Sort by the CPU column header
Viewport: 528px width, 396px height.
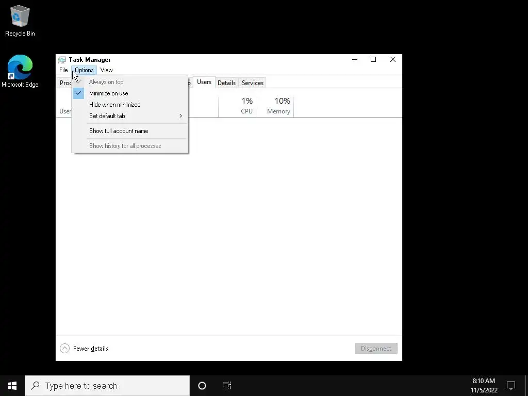tap(237, 106)
